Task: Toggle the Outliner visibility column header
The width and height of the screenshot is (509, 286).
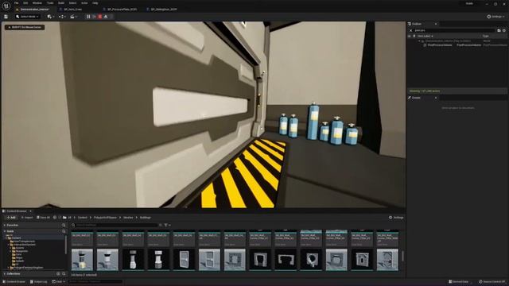Action: click(410, 36)
